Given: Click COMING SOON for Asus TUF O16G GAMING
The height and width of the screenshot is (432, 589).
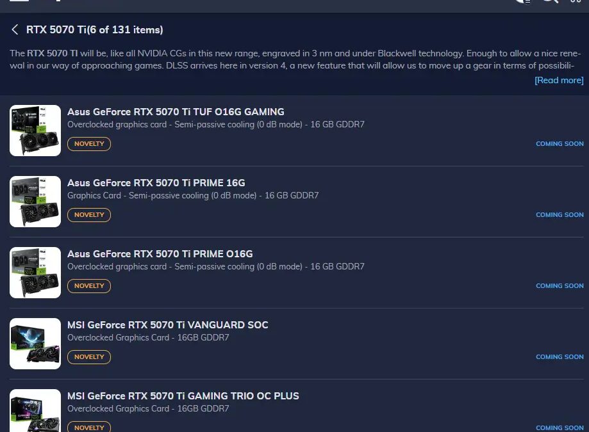Looking at the screenshot, I should [x=560, y=143].
